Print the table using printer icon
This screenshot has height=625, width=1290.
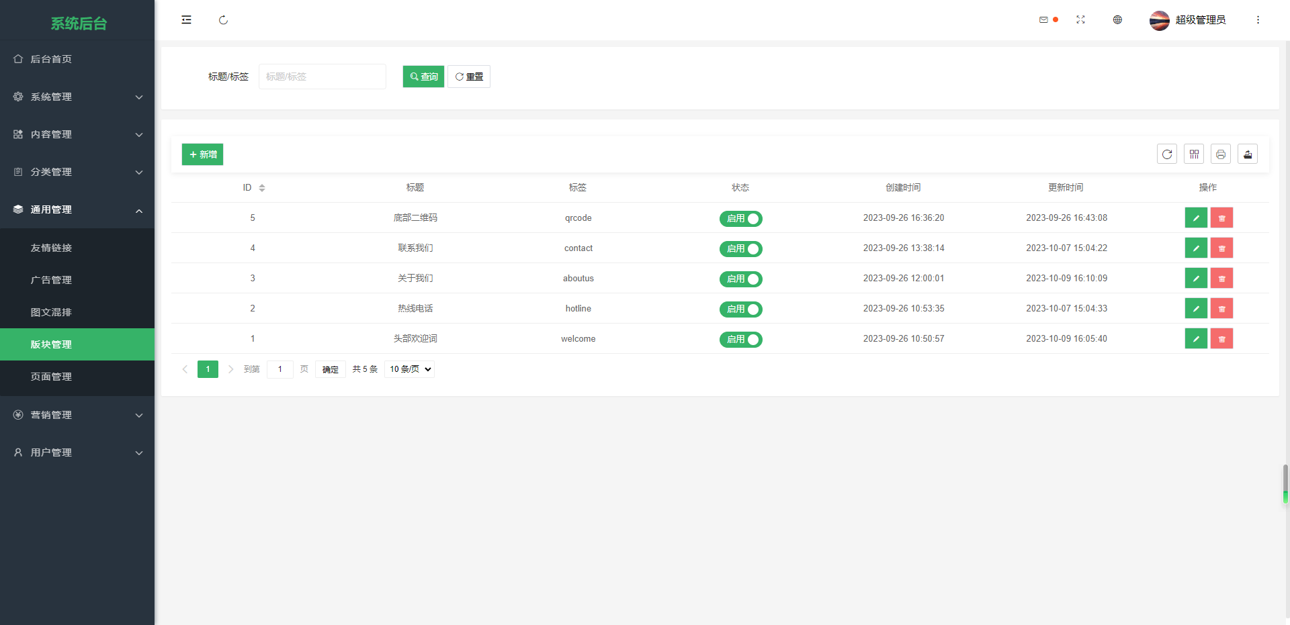(x=1221, y=154)
